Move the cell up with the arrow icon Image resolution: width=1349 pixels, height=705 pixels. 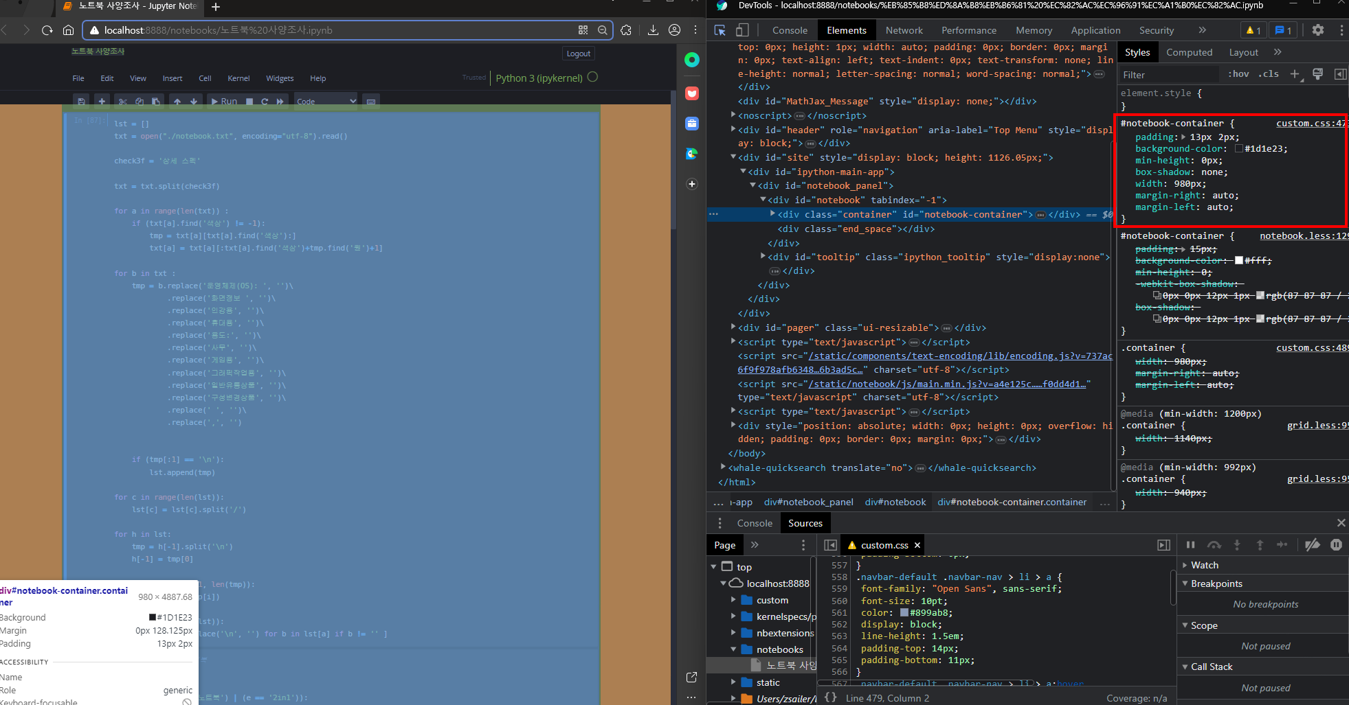(177, 102)
